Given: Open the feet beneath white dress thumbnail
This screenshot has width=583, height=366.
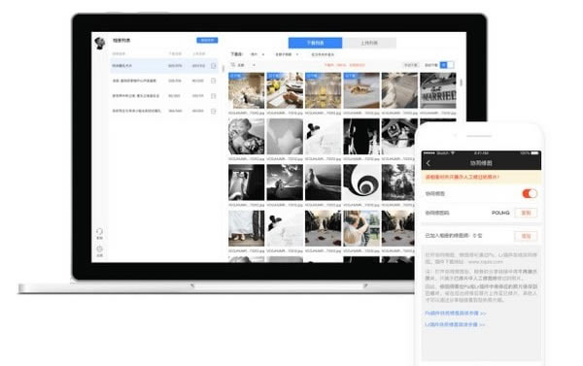Looking at the screenshot, I should (247, 228).
